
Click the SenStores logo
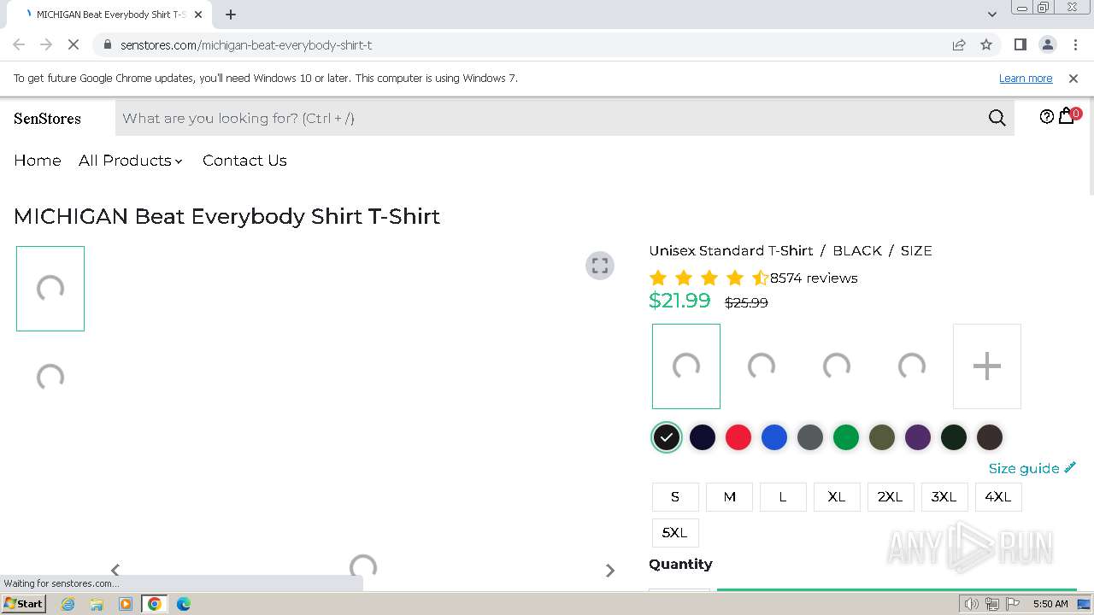coord(48,119)
